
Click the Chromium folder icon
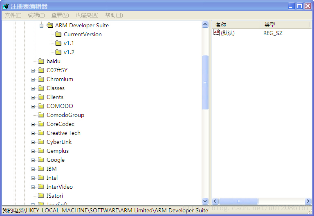pyautogui.click(x=41, y=79)
